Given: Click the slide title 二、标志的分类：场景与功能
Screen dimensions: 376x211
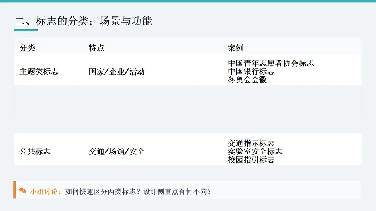Looking at the screenshot, I should pyautogui.click(x=83, y=21).
